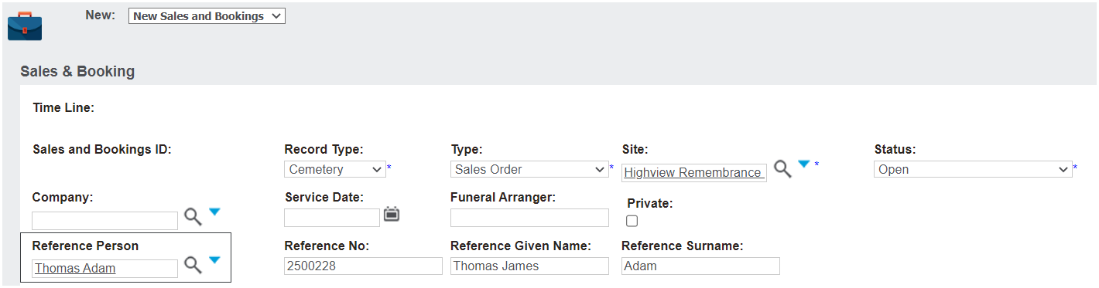This screenshot has height=288, width=1099.
Task: Click into the Reference Surname field
Action: click(700, 266)
